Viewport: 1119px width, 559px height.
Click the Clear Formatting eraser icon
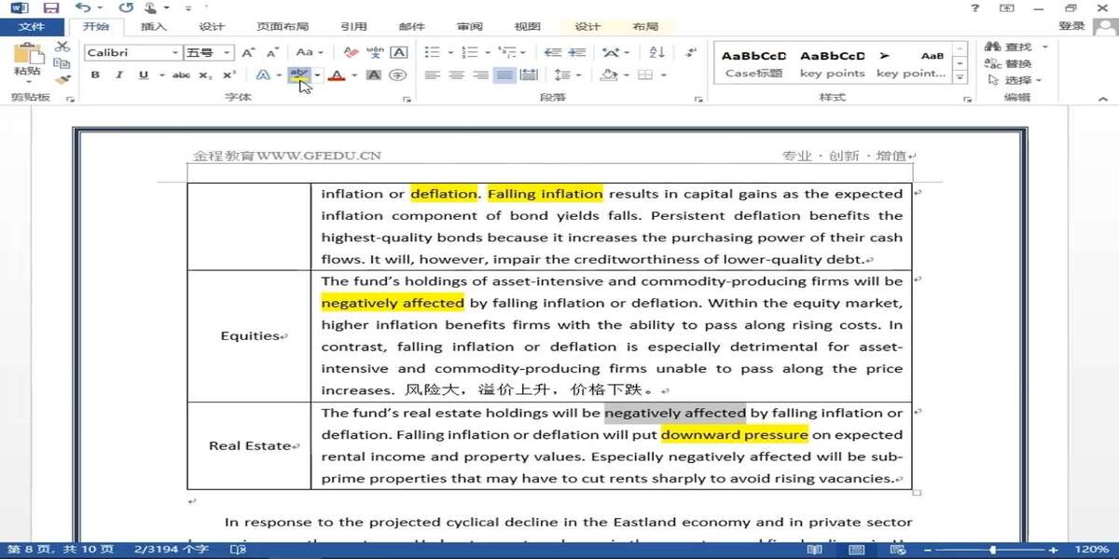351,53
